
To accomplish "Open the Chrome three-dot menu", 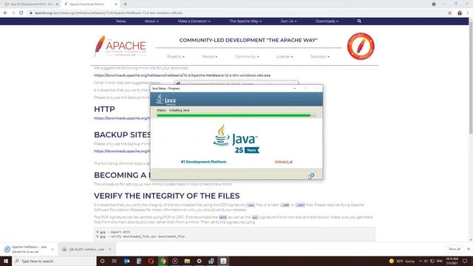I will pyautogui.click(x=468, y=13).
